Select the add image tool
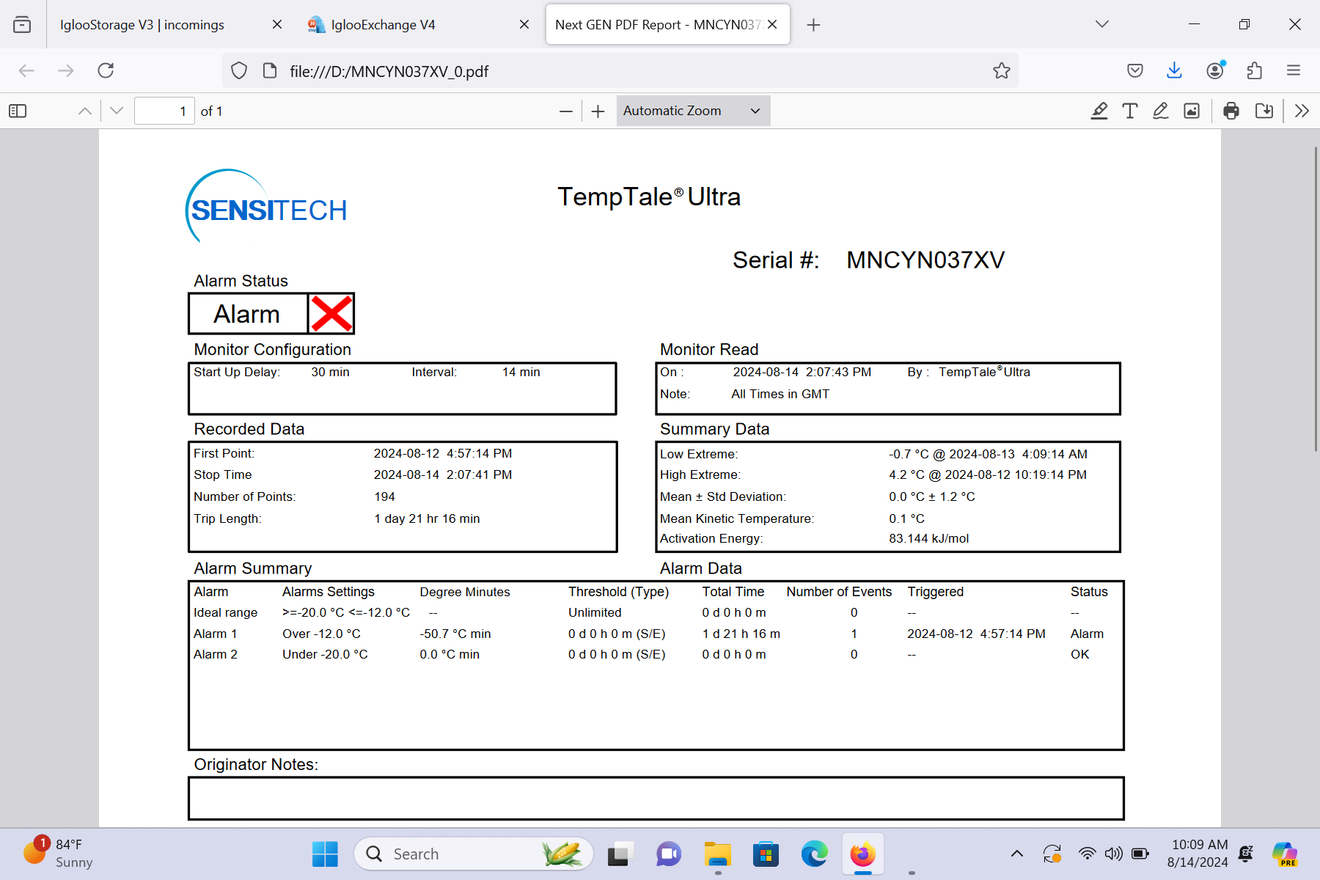 click(x=1192, y=111)
